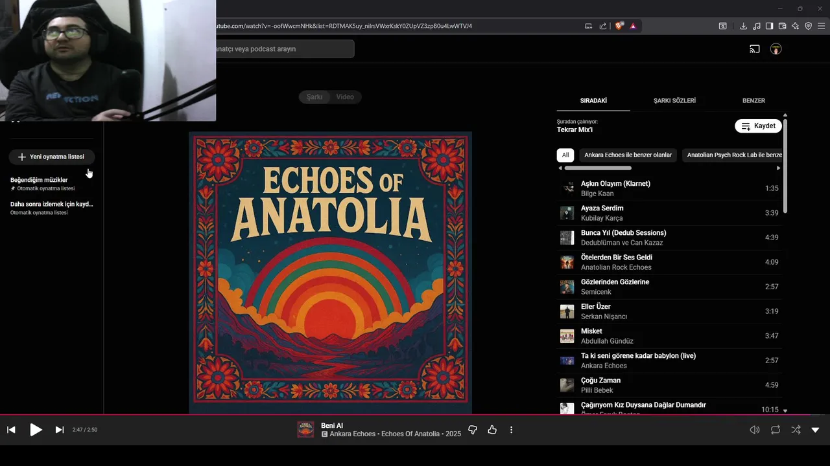Open the BENZER tab
Image resolution: width=830 pixels, height=466 pixels.
pos(753,100)
